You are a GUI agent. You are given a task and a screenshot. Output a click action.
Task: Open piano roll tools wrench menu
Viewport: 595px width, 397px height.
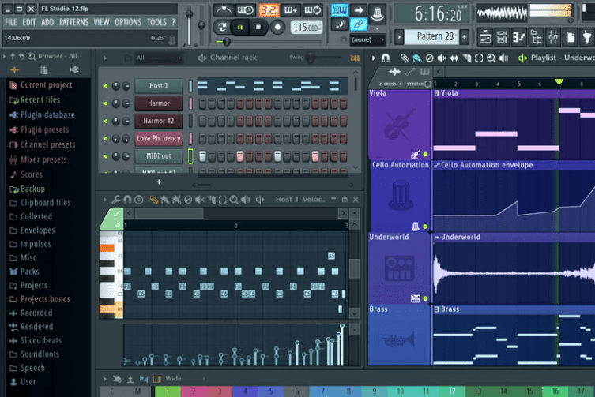coord(116,200)
